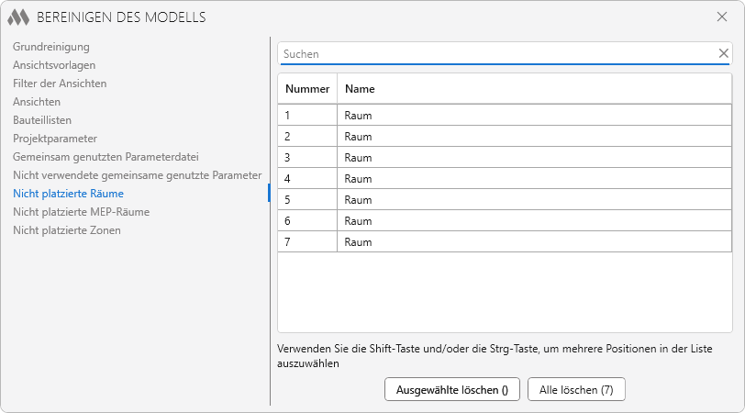Close the Bereinigen des Modells dialog
The height and width of the screenshot is (413, 745).
tap(721, 17)
